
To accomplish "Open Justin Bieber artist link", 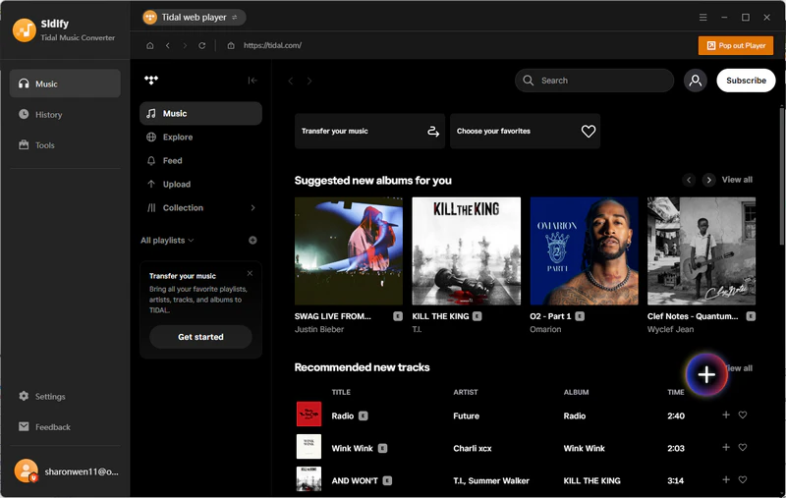I will 319,330.
